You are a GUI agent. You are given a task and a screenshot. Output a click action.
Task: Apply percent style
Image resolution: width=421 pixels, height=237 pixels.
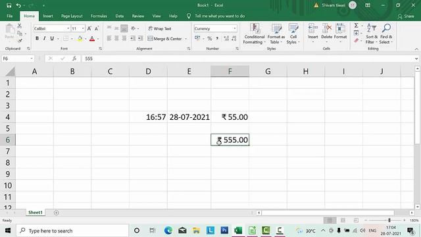[x=210, y=39]
